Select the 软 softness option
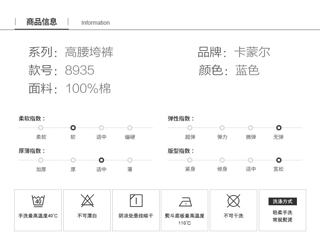320x249 pixels. 73,128
